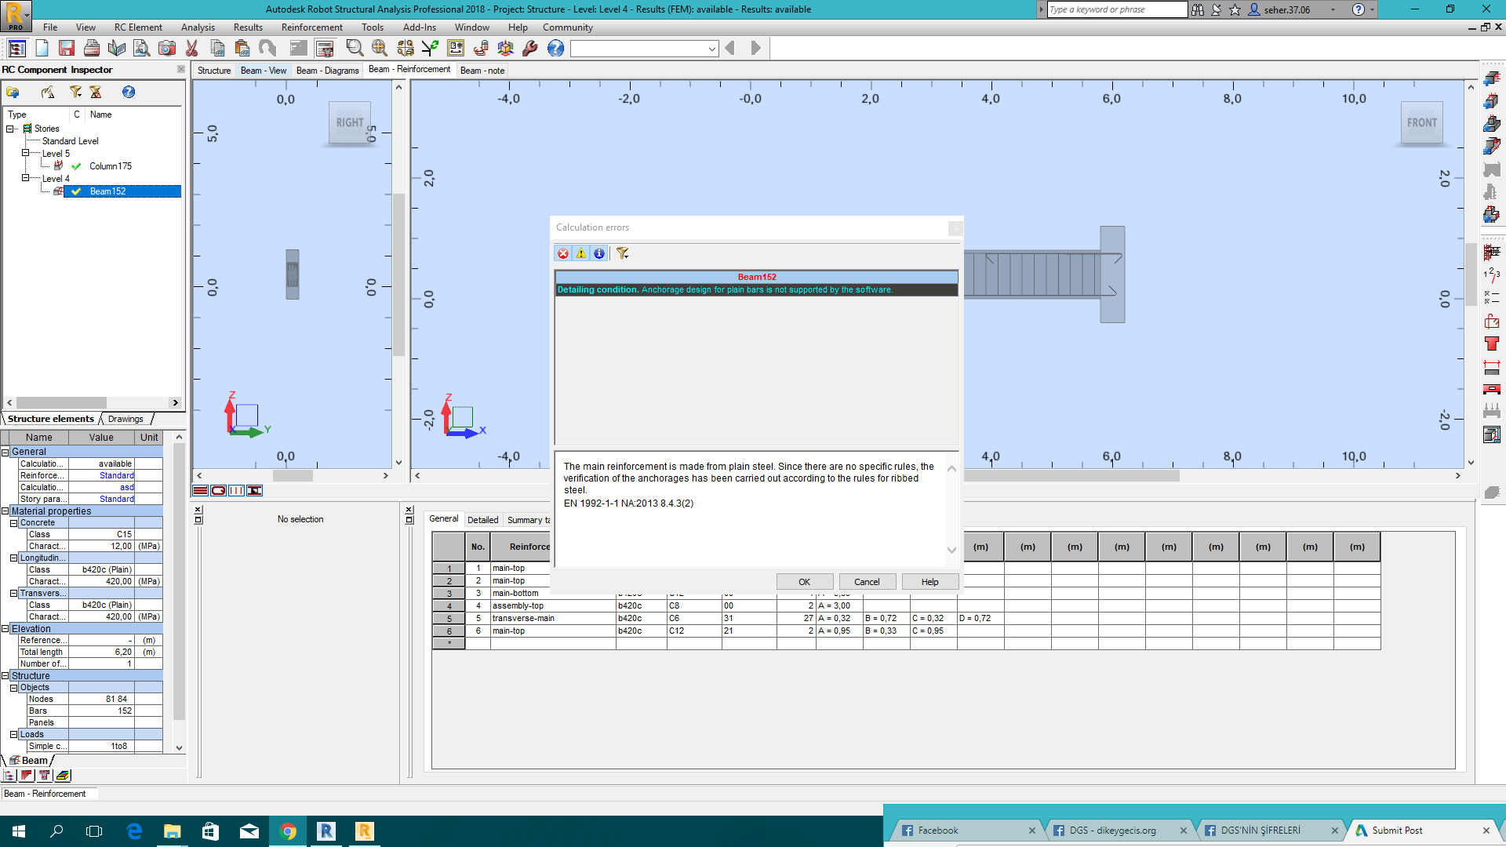This screenshot has height=847, width=1506.
Task: Open the Reinforcement menu
Action: 311,27
